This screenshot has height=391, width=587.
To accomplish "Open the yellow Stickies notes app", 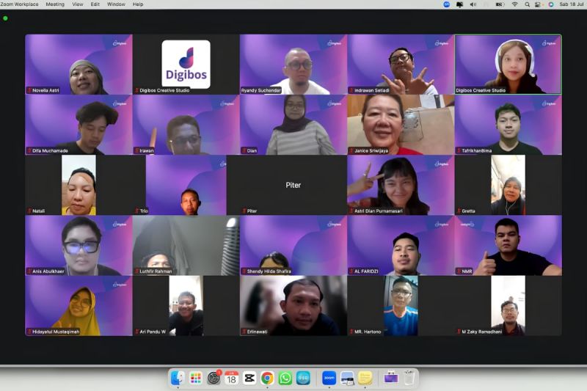I will click(365, 378).
